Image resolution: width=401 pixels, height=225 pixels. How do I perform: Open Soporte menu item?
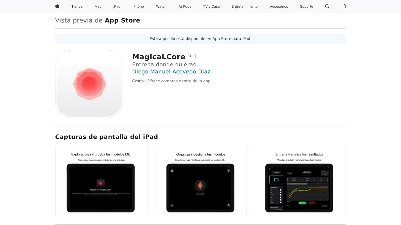307,7
